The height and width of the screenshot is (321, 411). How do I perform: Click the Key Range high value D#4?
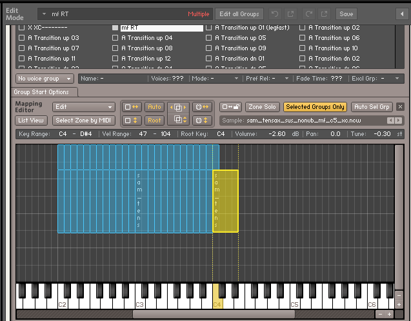[x=86, y=134]
